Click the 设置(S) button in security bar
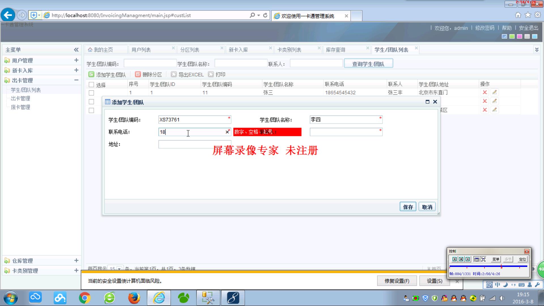The image size is (544, 306). [x=434, y=281]
